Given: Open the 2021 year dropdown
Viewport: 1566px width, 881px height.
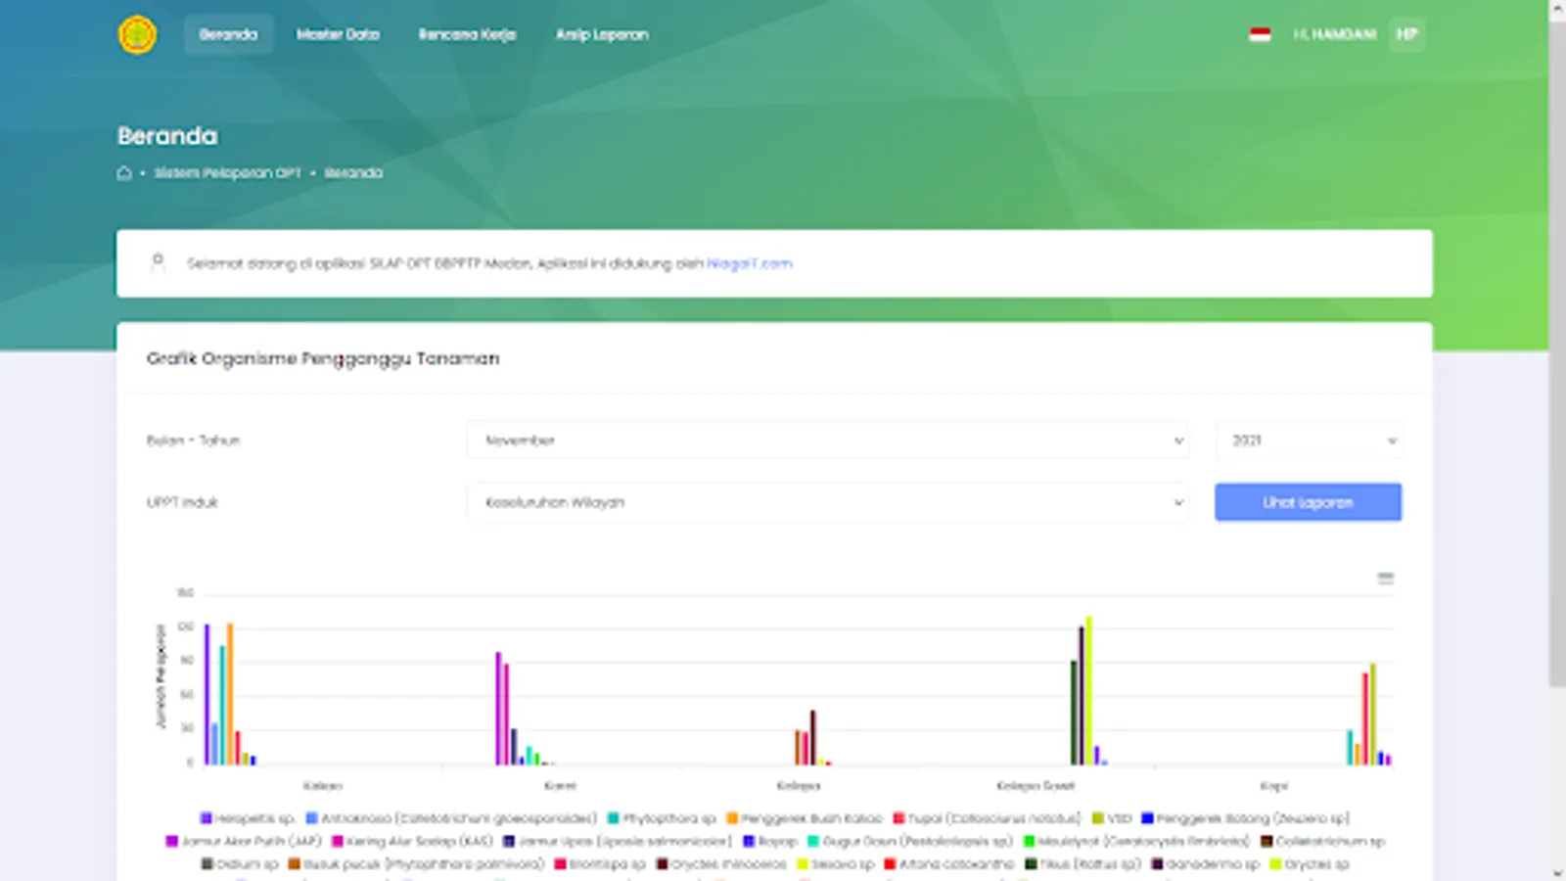Looking at the screenshot, I should (x=1309, y=440).
